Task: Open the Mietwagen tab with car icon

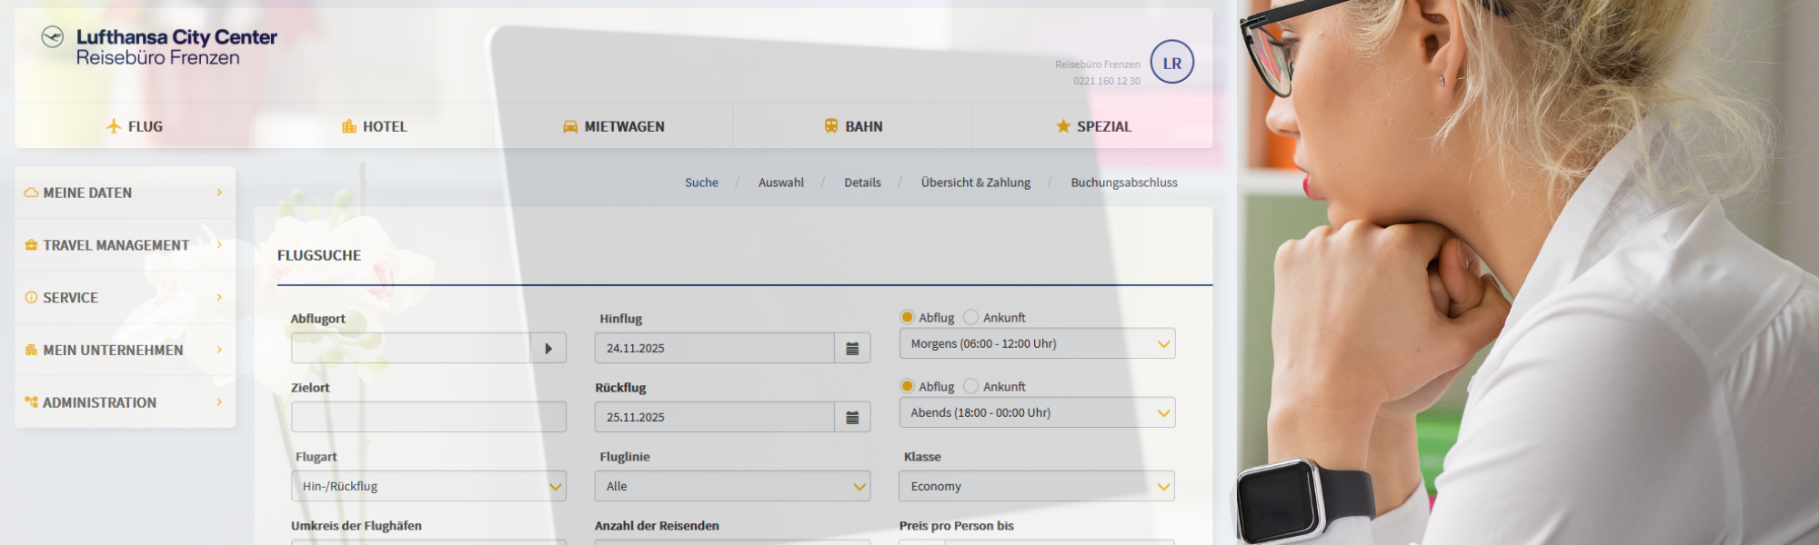Action: [x=613, y=126]
